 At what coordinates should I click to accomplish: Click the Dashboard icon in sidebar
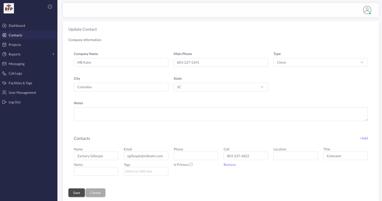(4, 25)
